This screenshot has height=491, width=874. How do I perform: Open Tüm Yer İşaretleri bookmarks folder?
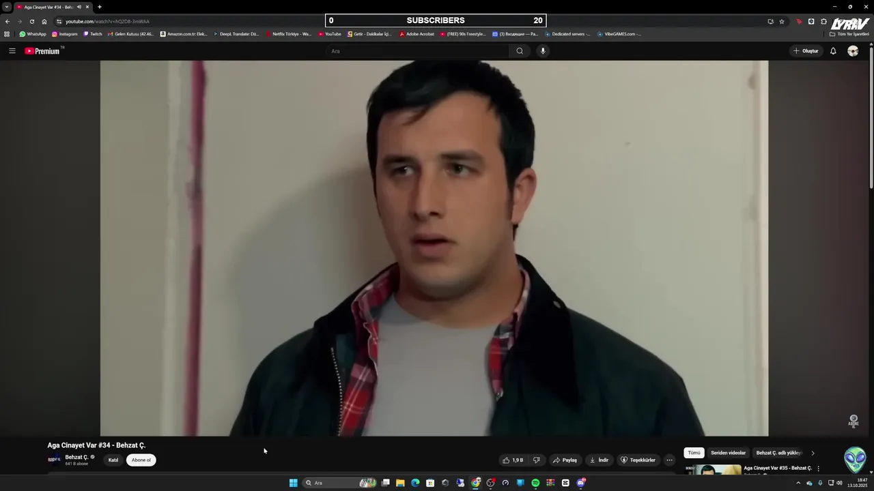pyautogui.click(x=850, y=34)
